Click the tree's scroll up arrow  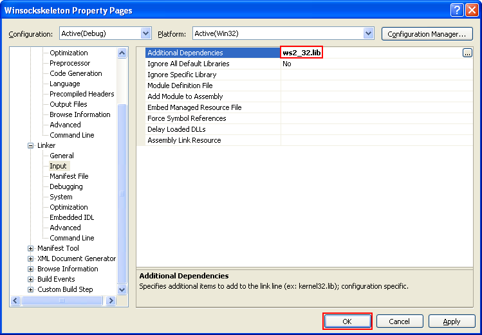click(x=122, y=53)
